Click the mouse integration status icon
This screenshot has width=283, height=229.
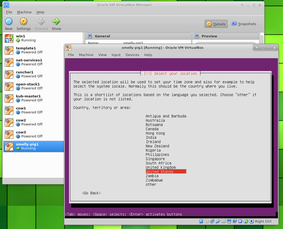tap(246, 221)
